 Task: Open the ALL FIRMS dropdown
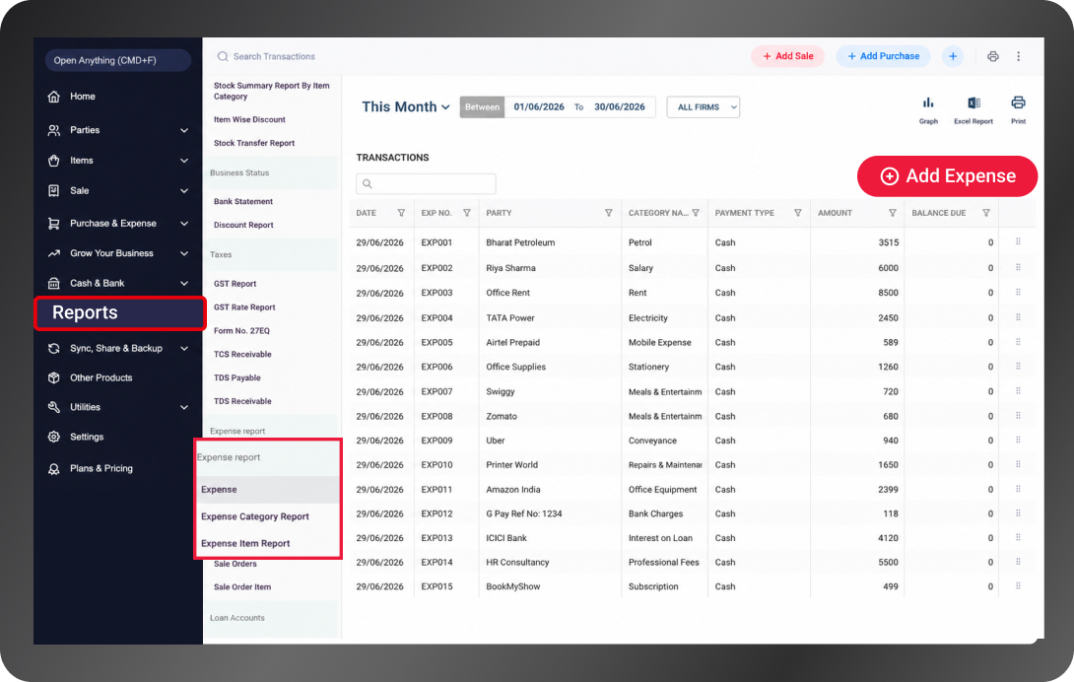[704, 106]
